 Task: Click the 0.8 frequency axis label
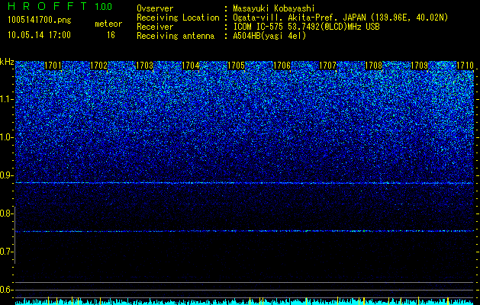7,213
